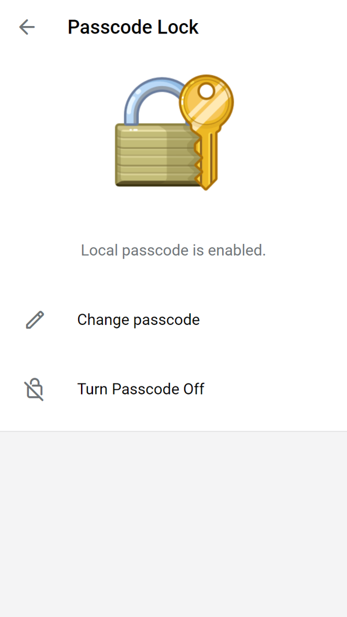Click the round hole in the key's head
This screenshot has height=617, width=347.
[x=206, y=91]
